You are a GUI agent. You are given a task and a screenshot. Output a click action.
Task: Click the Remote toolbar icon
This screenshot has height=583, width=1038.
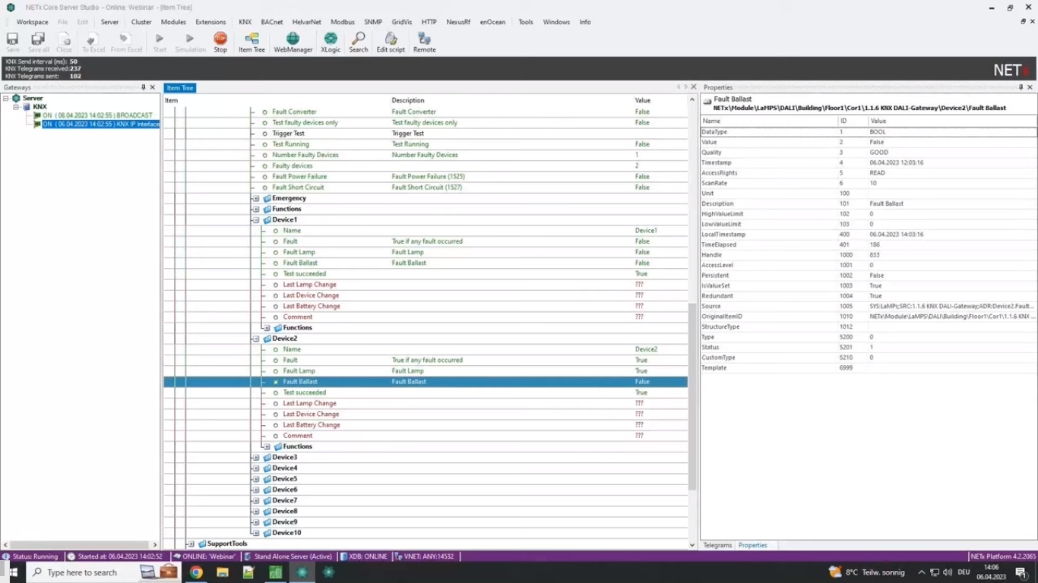point(424,43)
